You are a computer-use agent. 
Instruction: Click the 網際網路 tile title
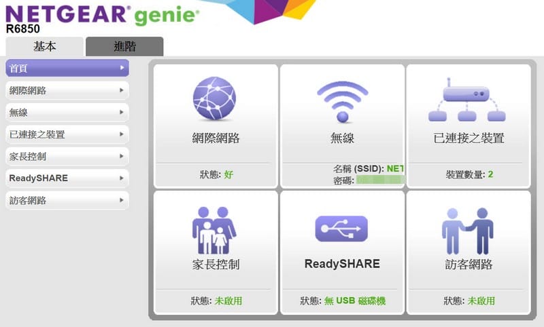(x=216, y=138)
